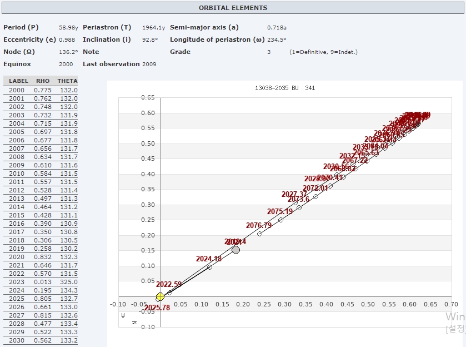
Task: Click the RHO column header
Action: point(43,81)
